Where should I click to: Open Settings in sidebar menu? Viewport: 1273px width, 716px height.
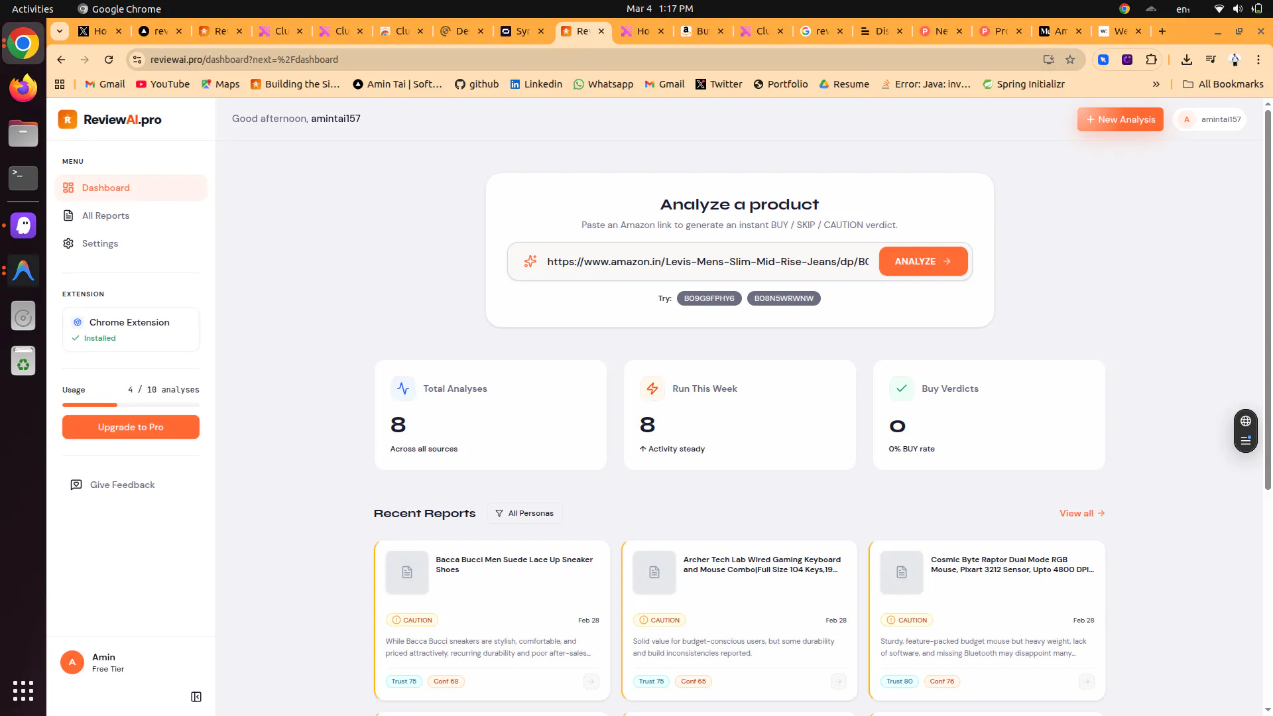point(131,243)
